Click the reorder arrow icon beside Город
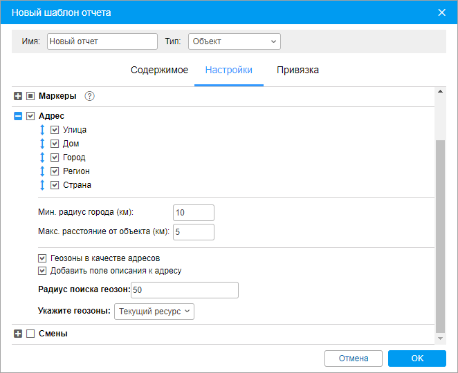This screenshot has width=458, height=373. click(42, 157)
